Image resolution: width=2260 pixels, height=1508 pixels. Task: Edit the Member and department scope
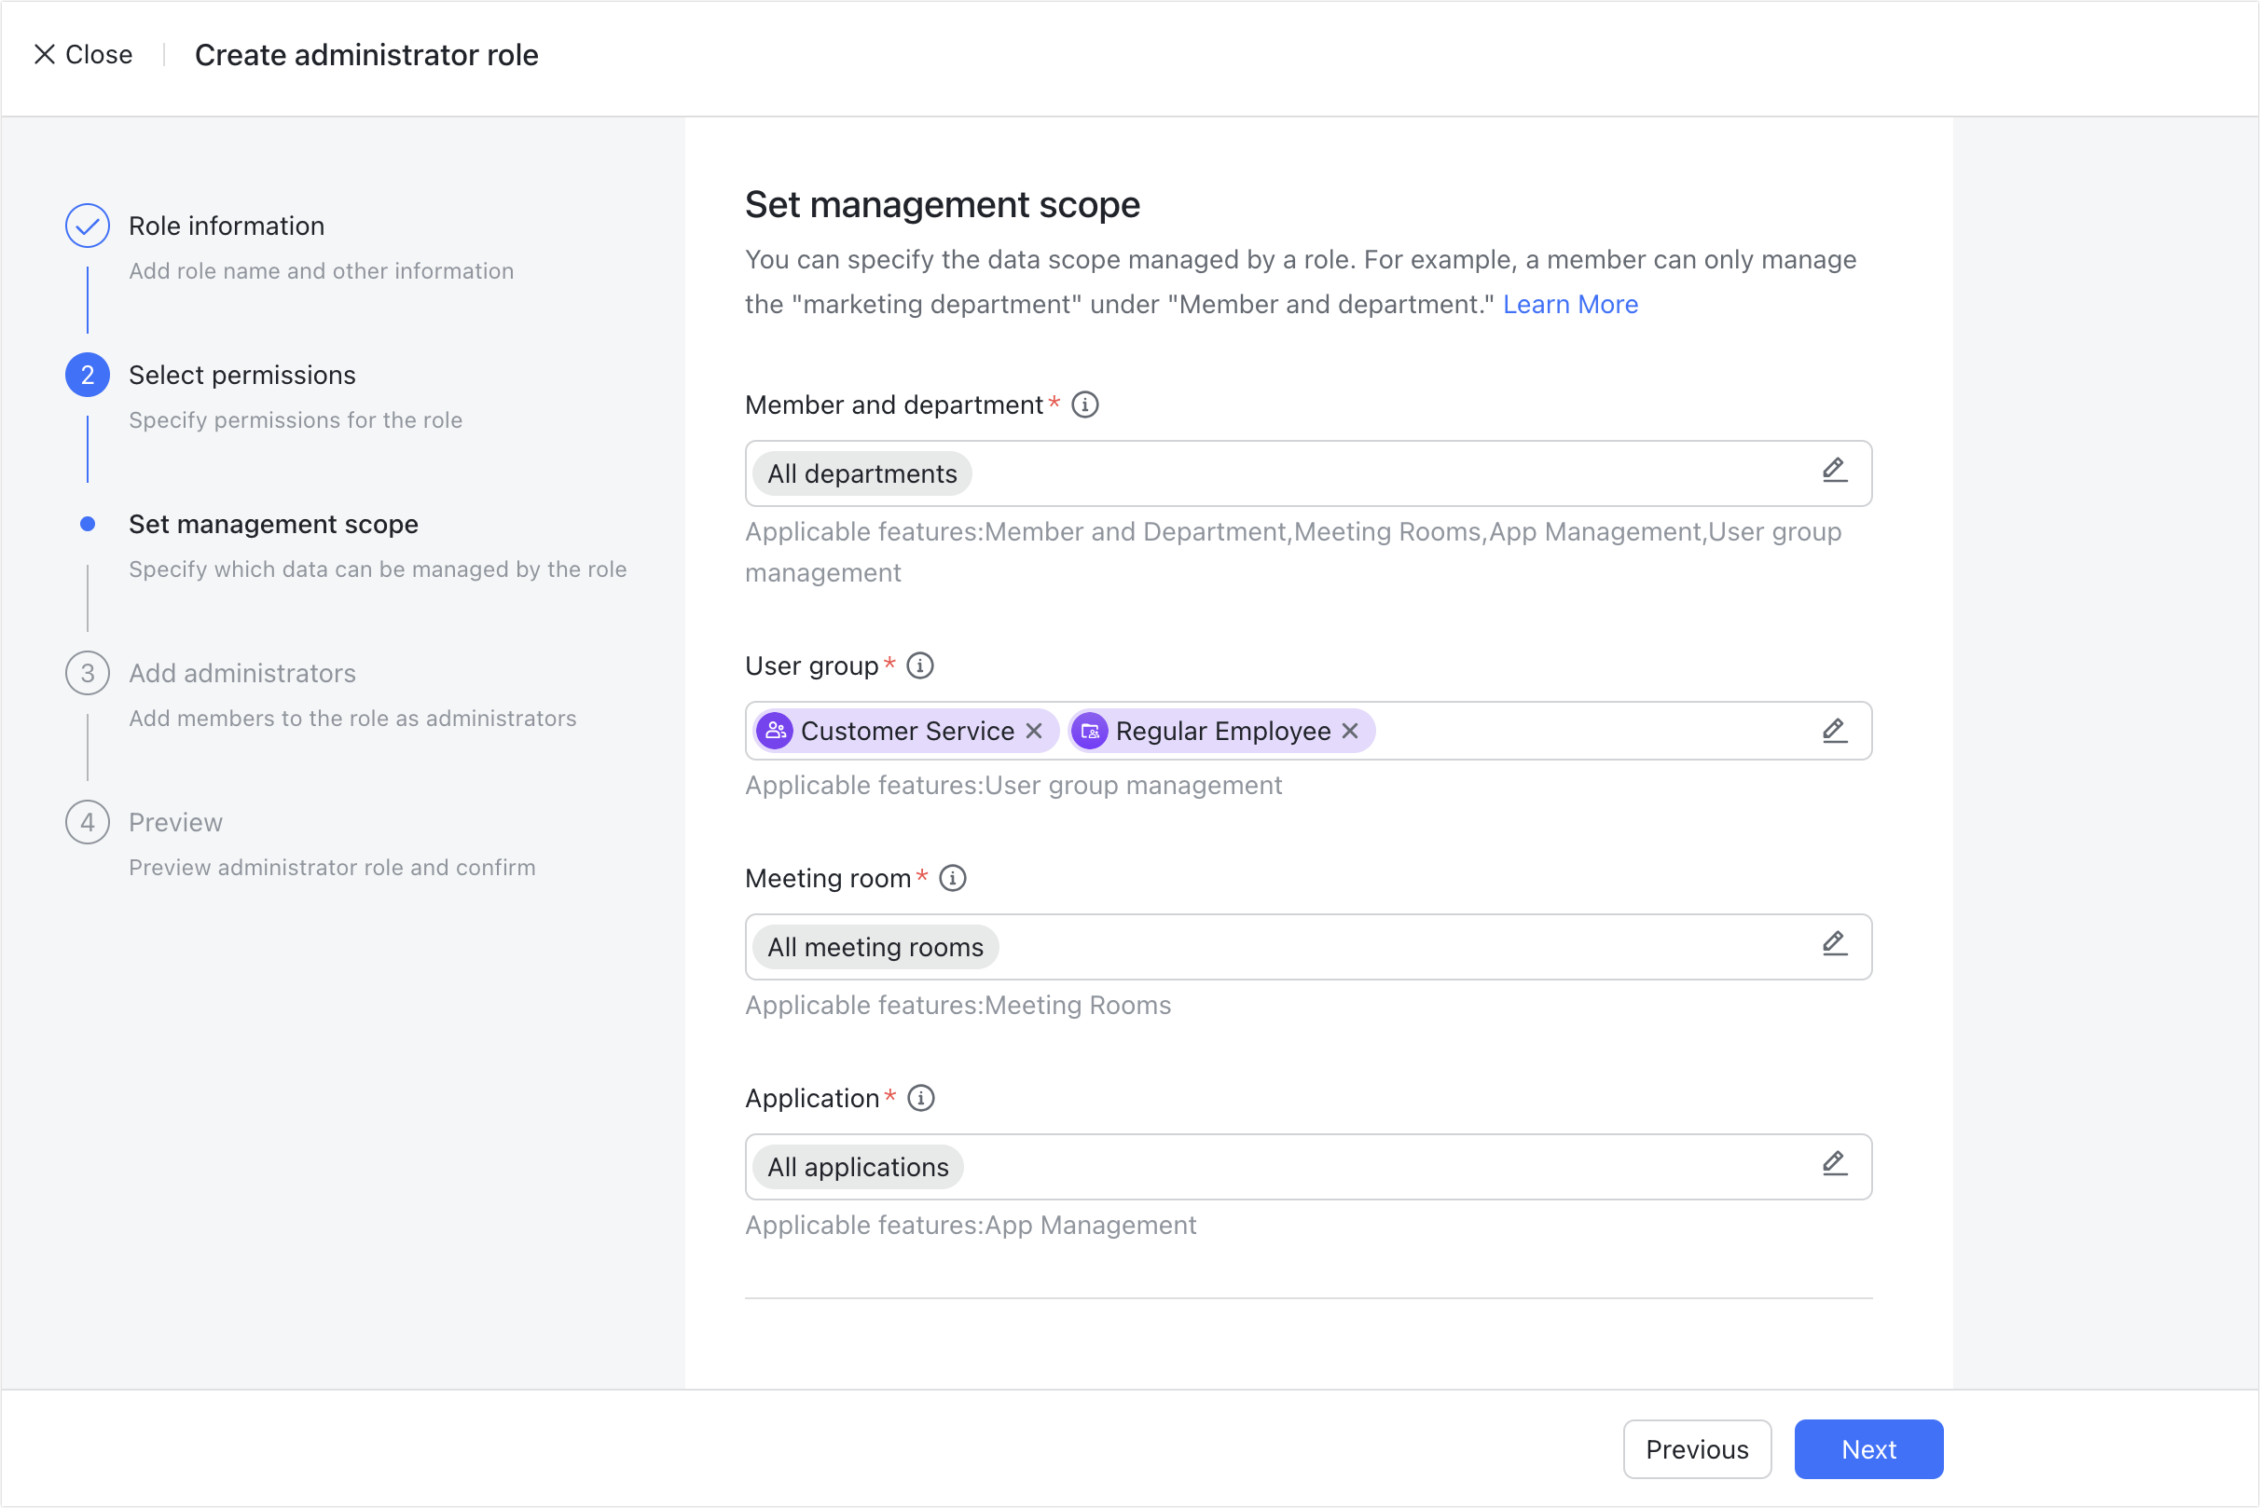[1834, 472]
